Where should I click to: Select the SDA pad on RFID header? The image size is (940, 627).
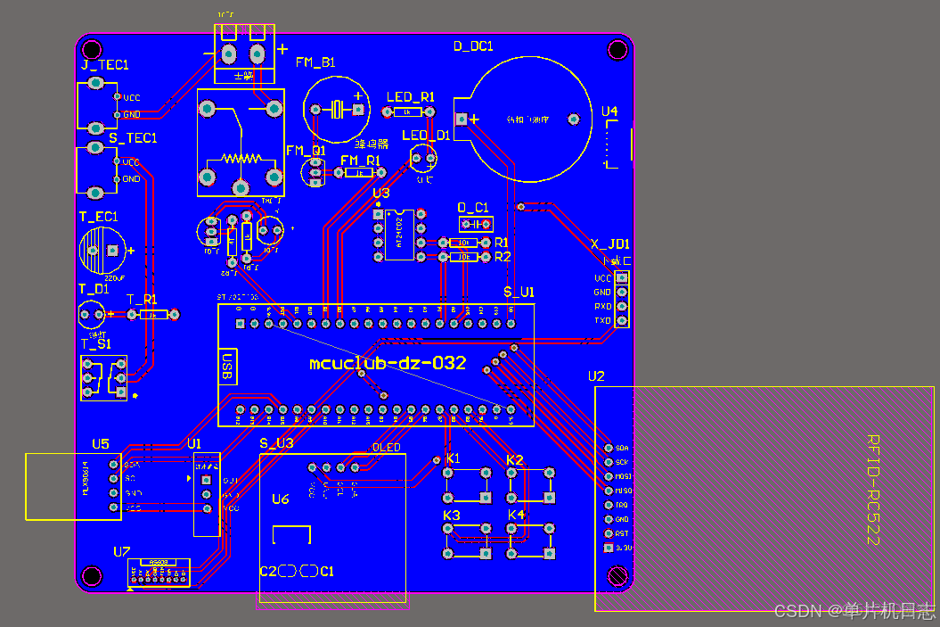click(x=609, y=449)
